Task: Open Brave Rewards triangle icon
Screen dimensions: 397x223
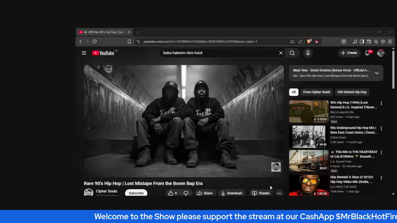Action: pos(316,42)
